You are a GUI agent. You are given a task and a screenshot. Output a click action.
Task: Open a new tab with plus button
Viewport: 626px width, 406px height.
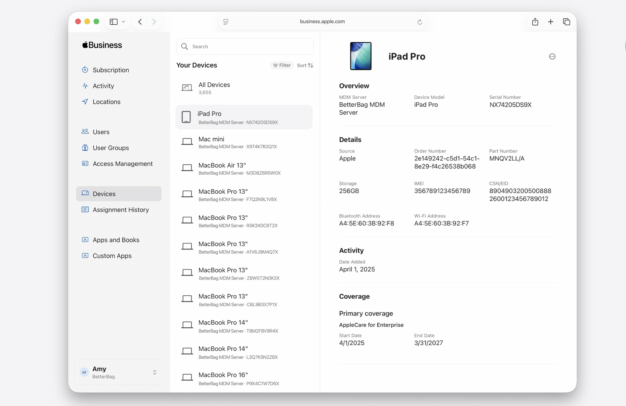[551, 22]
